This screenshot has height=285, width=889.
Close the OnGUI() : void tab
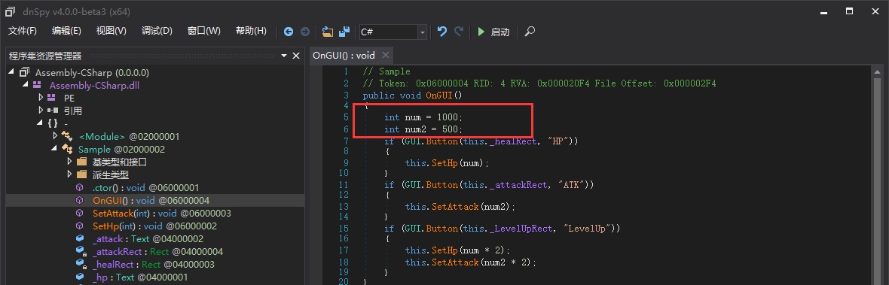[386, 55]
